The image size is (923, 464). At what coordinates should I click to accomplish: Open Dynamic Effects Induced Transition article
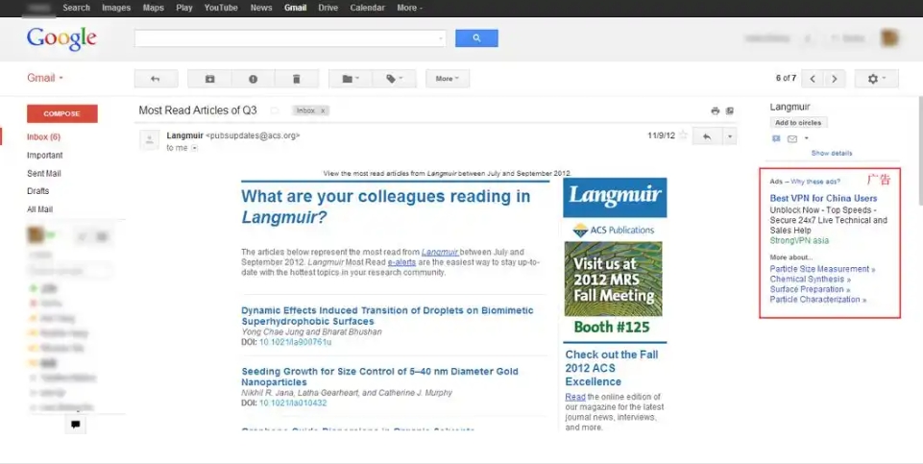pos(387,316)
